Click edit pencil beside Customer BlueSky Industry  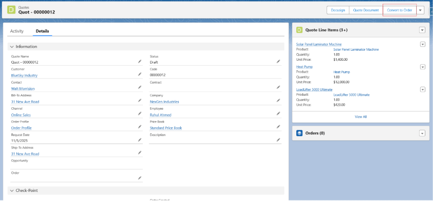(140, 74)
